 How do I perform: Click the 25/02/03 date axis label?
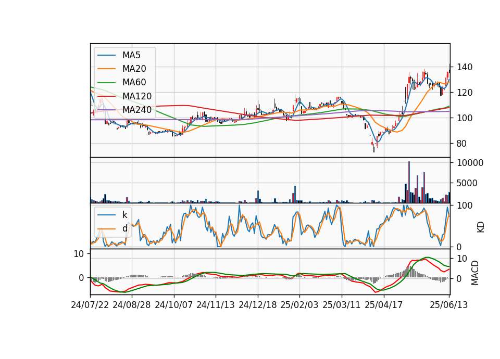(299, 305)
